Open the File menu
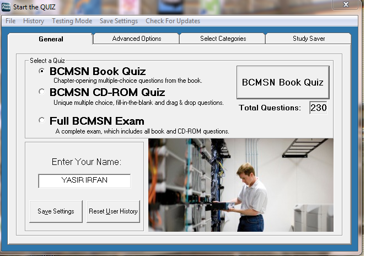The height and width of the screenshot is (256, 365). coord(10,21)
